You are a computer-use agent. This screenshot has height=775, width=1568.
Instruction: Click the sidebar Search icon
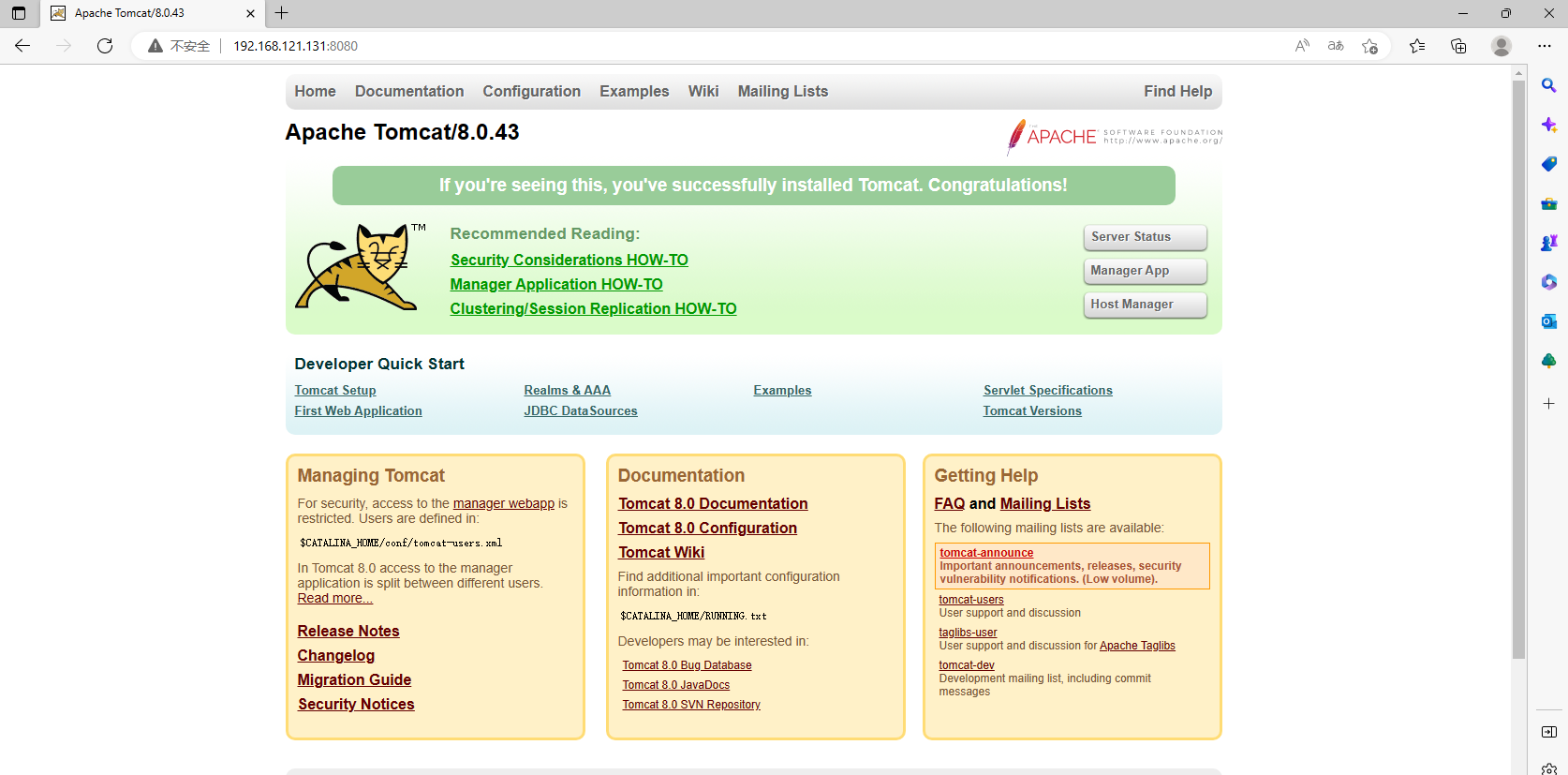click(x=1549, y=85)
